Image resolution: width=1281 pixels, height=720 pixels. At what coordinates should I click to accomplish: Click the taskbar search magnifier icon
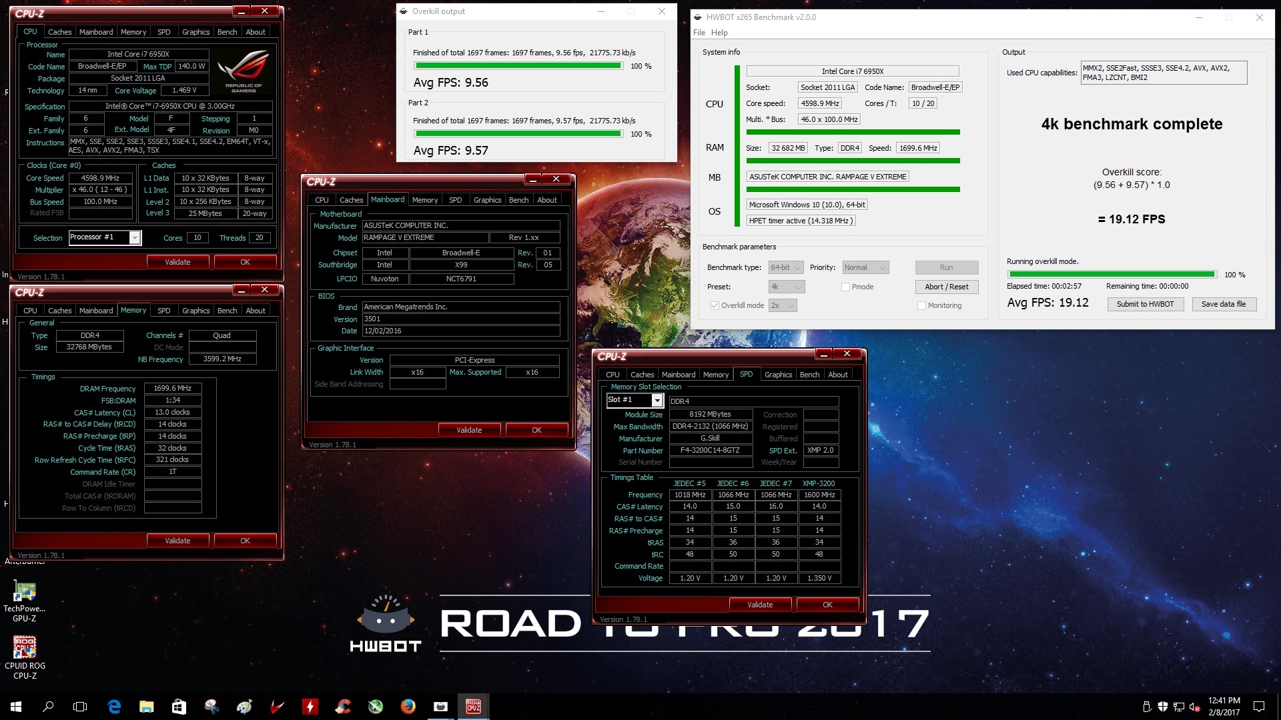click(48, 707)
